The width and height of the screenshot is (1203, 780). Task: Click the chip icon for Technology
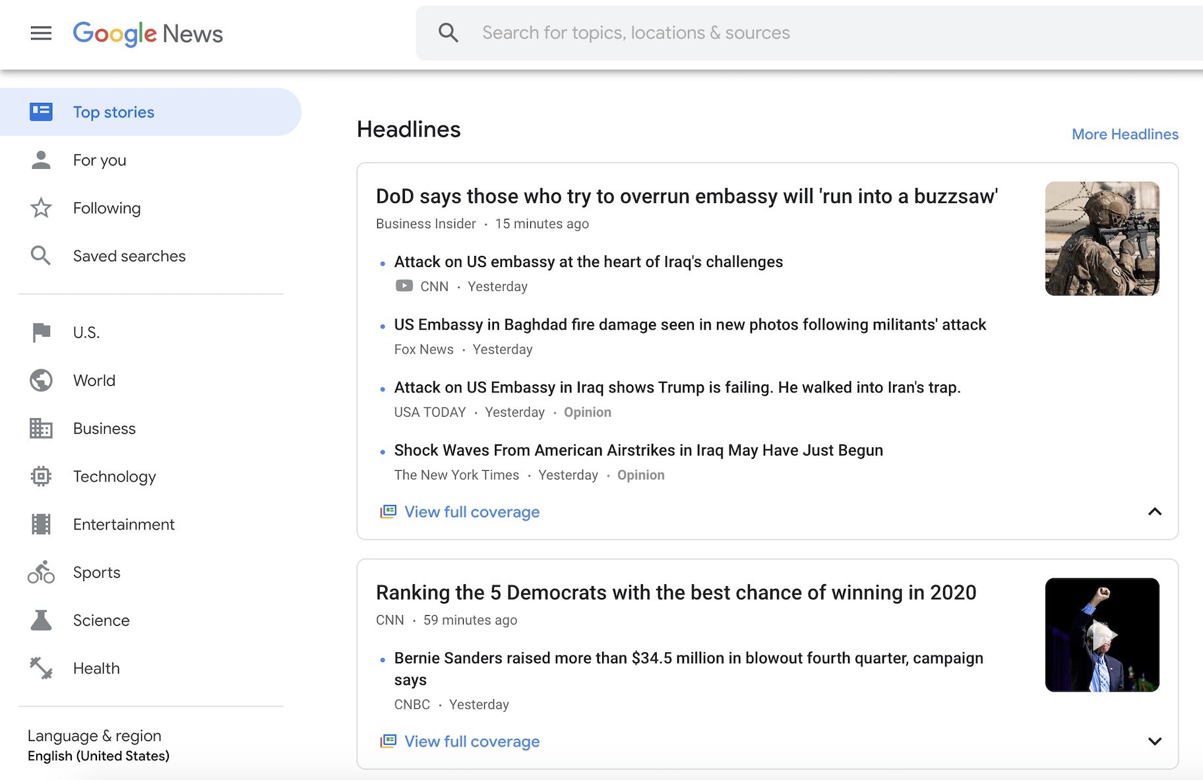pyautogui.click(x=41, y=476)
